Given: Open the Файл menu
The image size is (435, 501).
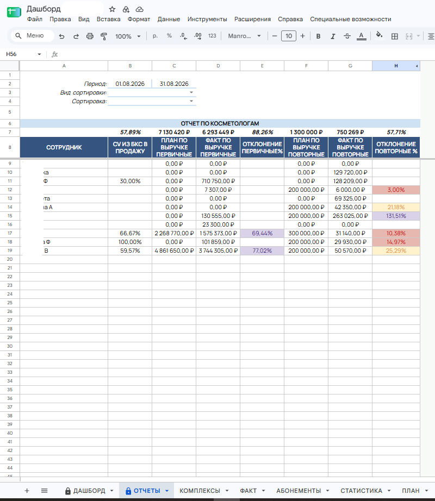Looking at the screenshot, I should pyautogui.click(x=34, y=19).
